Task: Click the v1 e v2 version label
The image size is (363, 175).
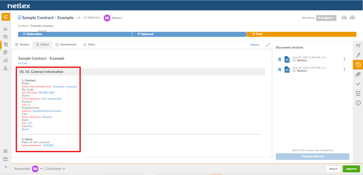Action: tap(23, 63)
